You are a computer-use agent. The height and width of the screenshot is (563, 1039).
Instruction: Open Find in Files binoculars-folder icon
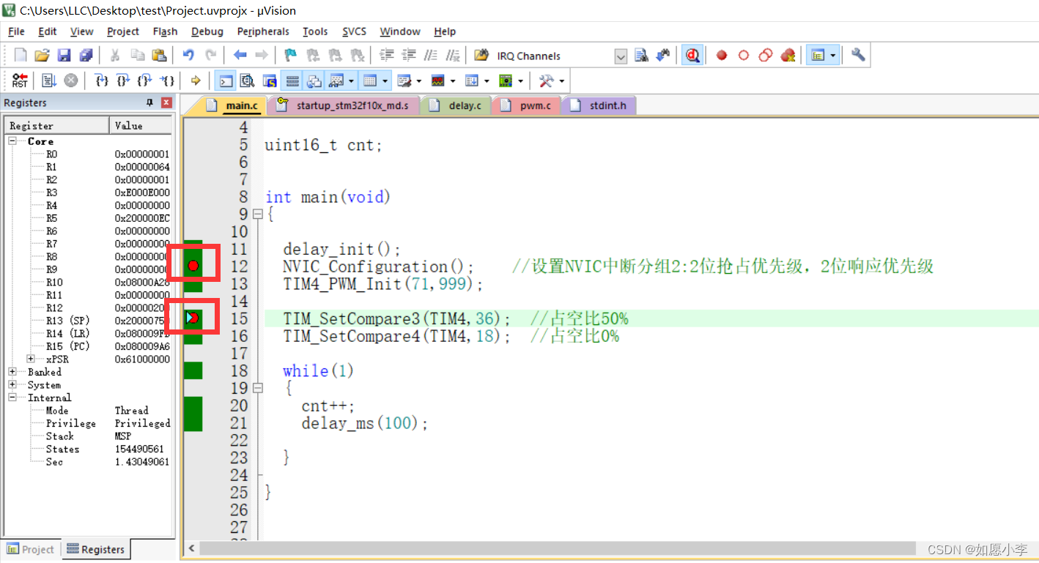[x=481, y=55]
